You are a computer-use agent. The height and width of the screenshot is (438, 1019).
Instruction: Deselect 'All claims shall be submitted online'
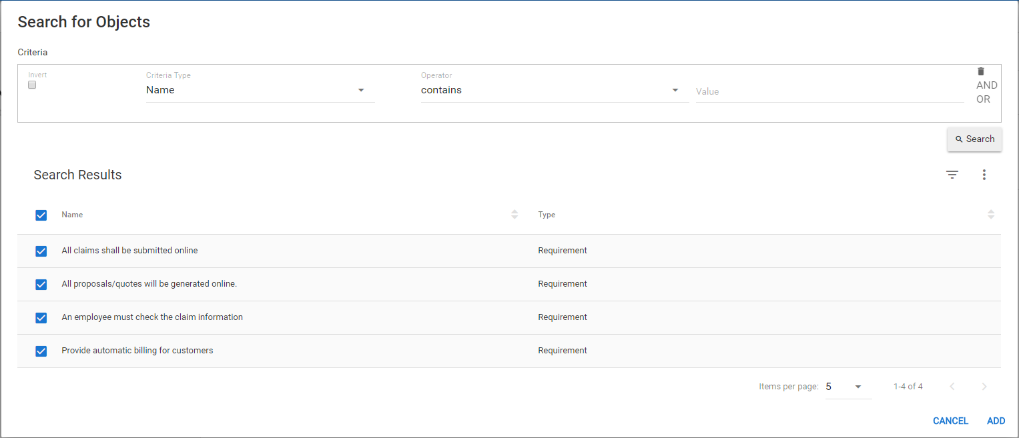(x=41, y=251)
